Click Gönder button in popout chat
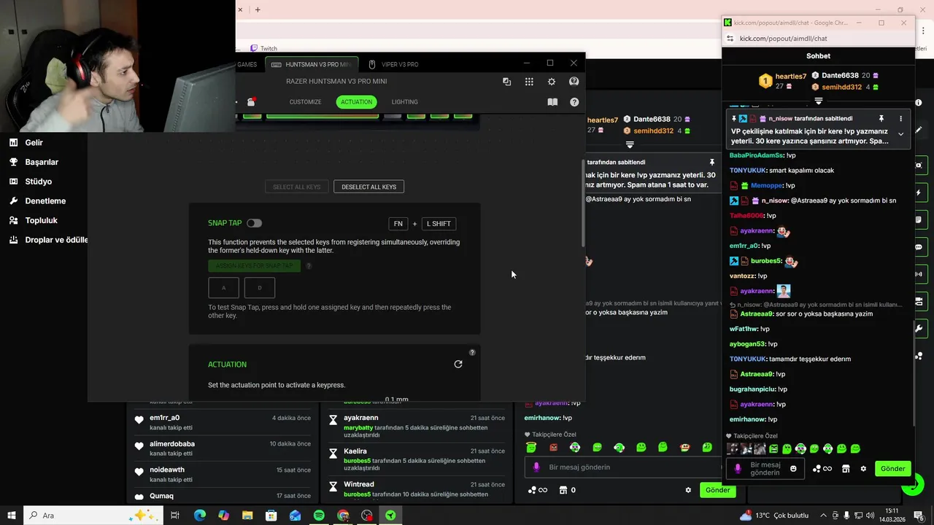Screen dimensions: 934x525 pos(893,469)
